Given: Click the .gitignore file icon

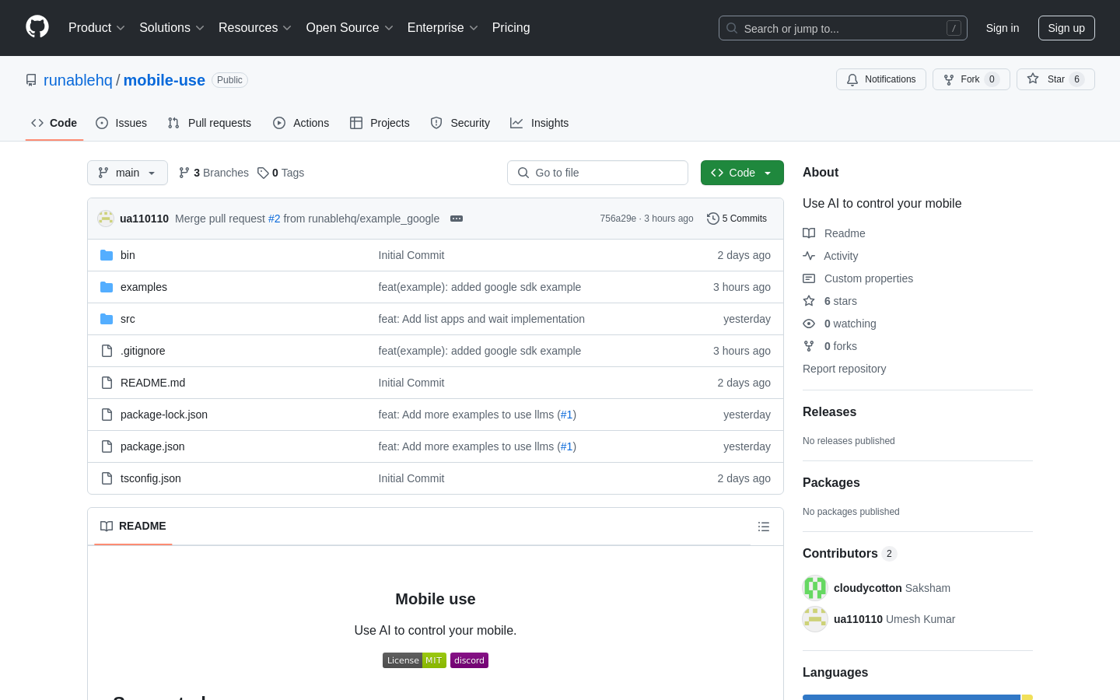Looking at the screenshot, I should click(x=107, y=351).
